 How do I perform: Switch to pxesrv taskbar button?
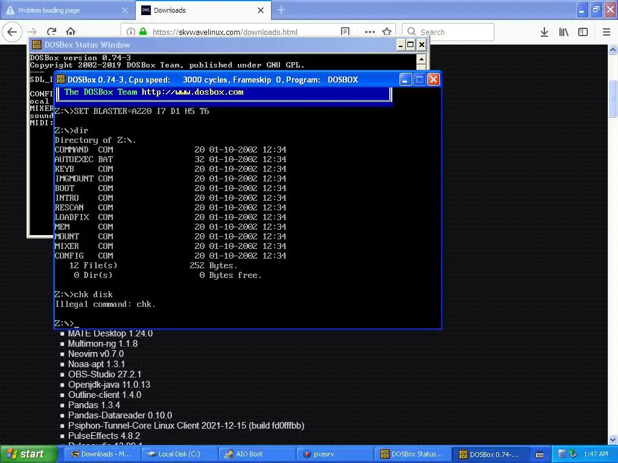[x=334, y=454]
